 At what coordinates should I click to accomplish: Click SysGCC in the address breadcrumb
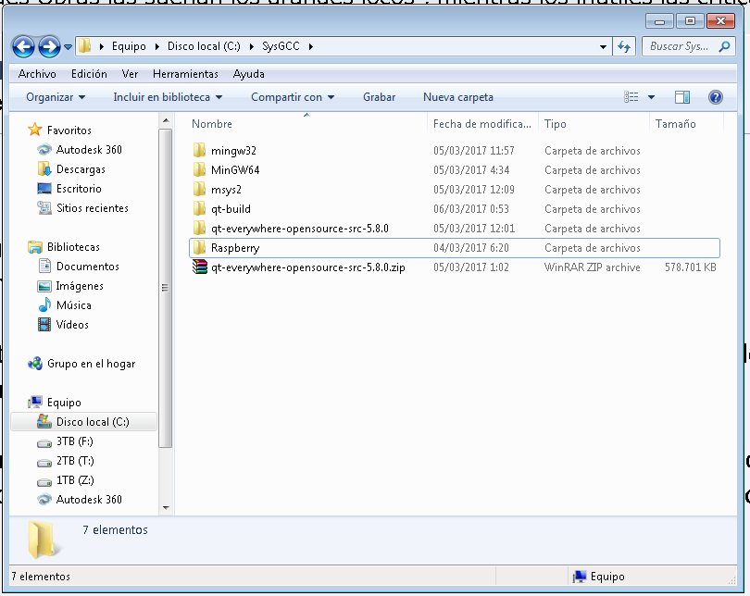[x=281, y=46]
